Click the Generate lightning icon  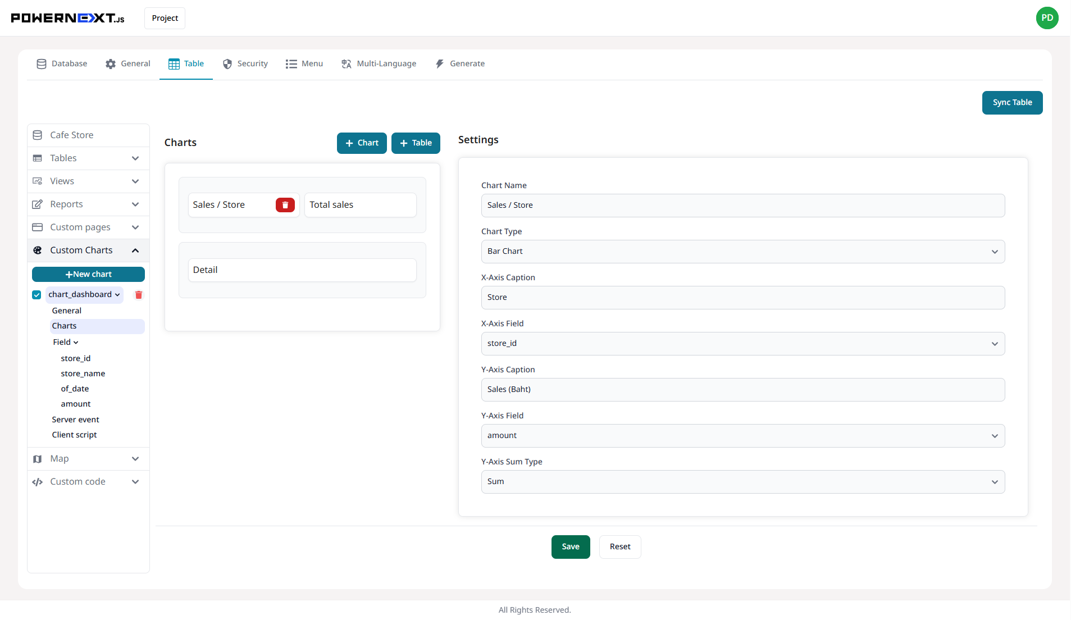click(440, 64)
